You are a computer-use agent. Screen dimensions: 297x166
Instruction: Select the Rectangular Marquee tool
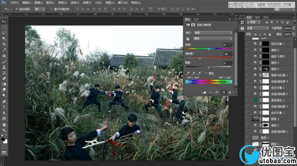4,27
